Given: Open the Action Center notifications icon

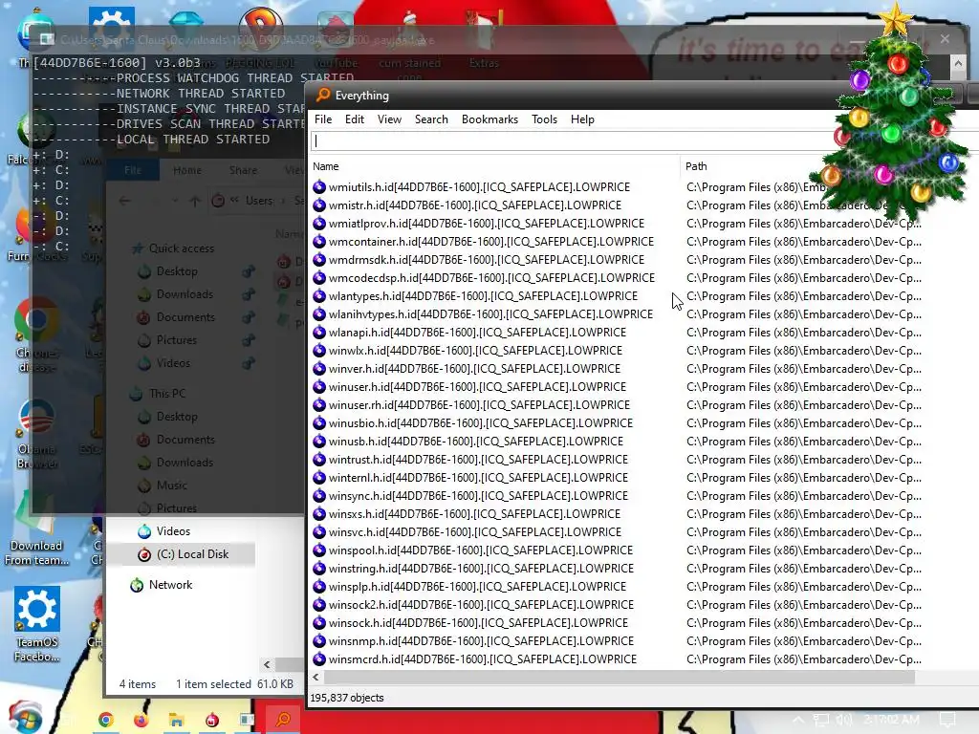Looking at the screenshot, I should click(947, 720).
